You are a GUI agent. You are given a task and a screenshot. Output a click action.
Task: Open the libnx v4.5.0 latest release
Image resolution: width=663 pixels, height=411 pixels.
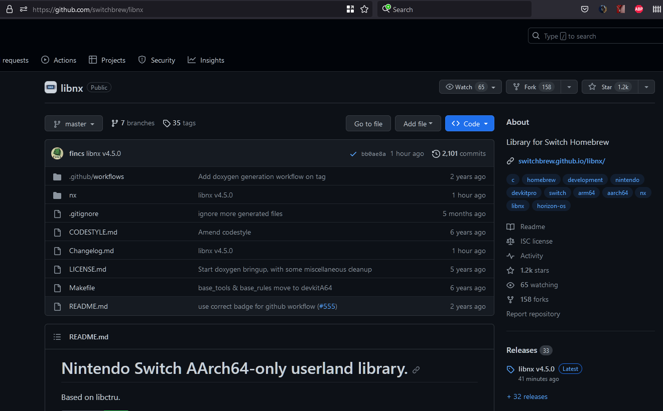(x=537, y=369)
